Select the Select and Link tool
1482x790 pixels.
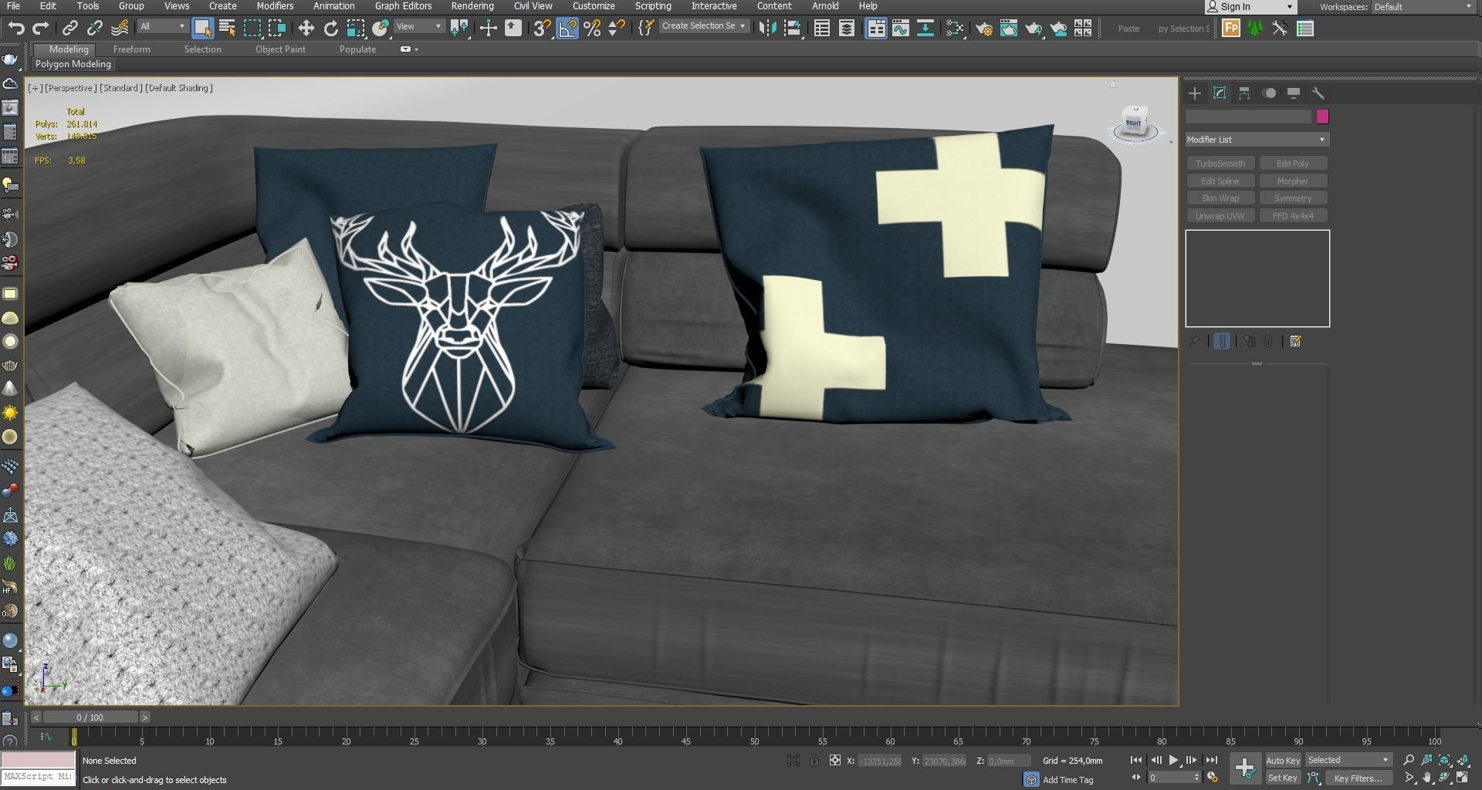69,29
